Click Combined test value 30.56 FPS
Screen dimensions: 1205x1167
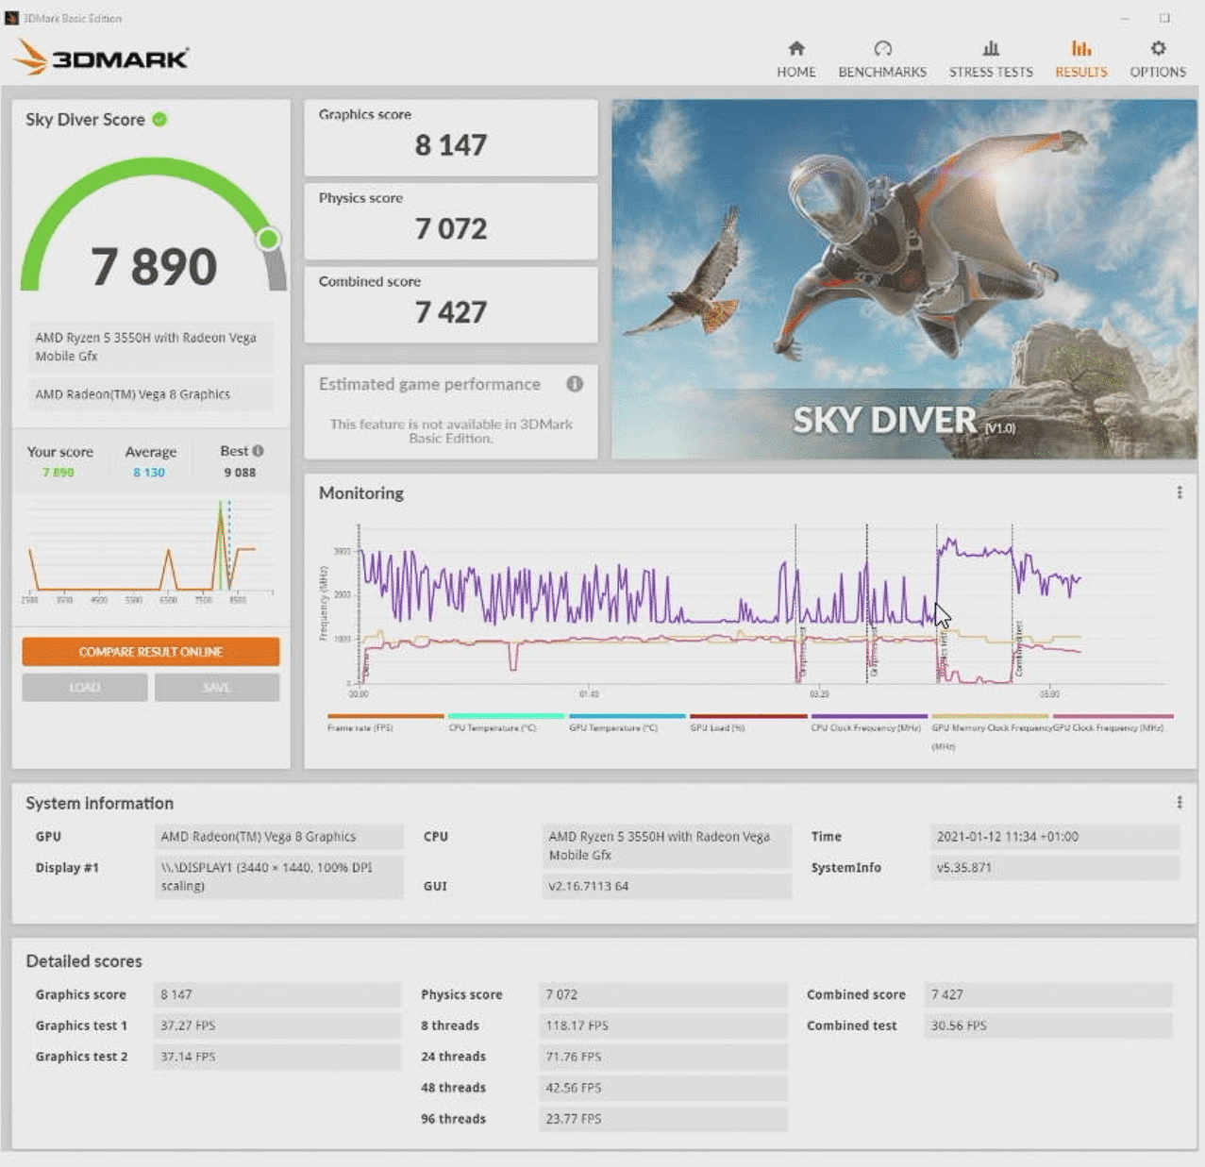coord(1048,1025)
